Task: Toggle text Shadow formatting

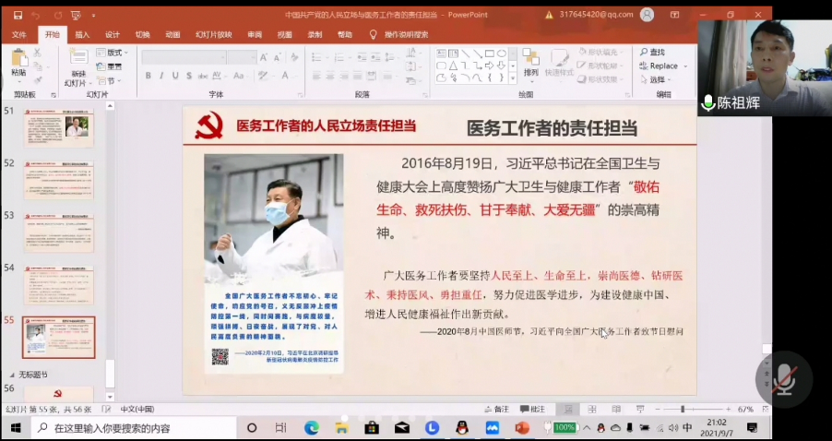Action: coord(189,76)
